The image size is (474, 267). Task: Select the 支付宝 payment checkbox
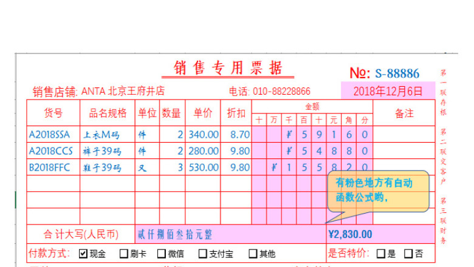click(202, 254)
